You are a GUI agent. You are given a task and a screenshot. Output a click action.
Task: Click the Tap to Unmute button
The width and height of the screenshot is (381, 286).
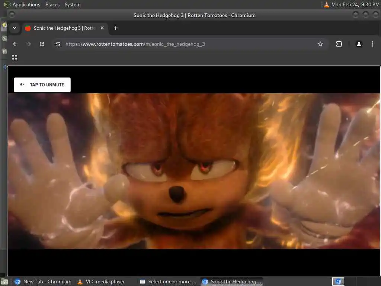click(42, 85)
